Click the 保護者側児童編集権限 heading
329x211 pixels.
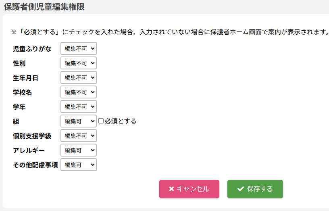[44, 7]
